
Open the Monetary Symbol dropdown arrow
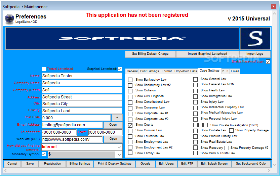pos(119,155)
